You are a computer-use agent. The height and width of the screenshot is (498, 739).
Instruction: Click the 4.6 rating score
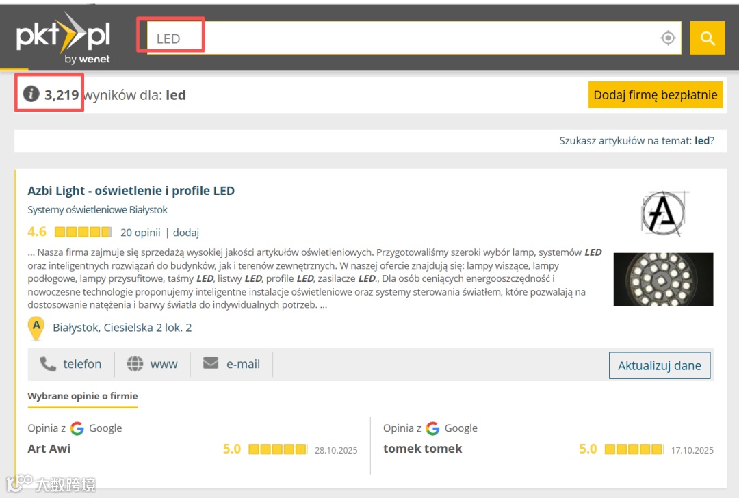37,232
